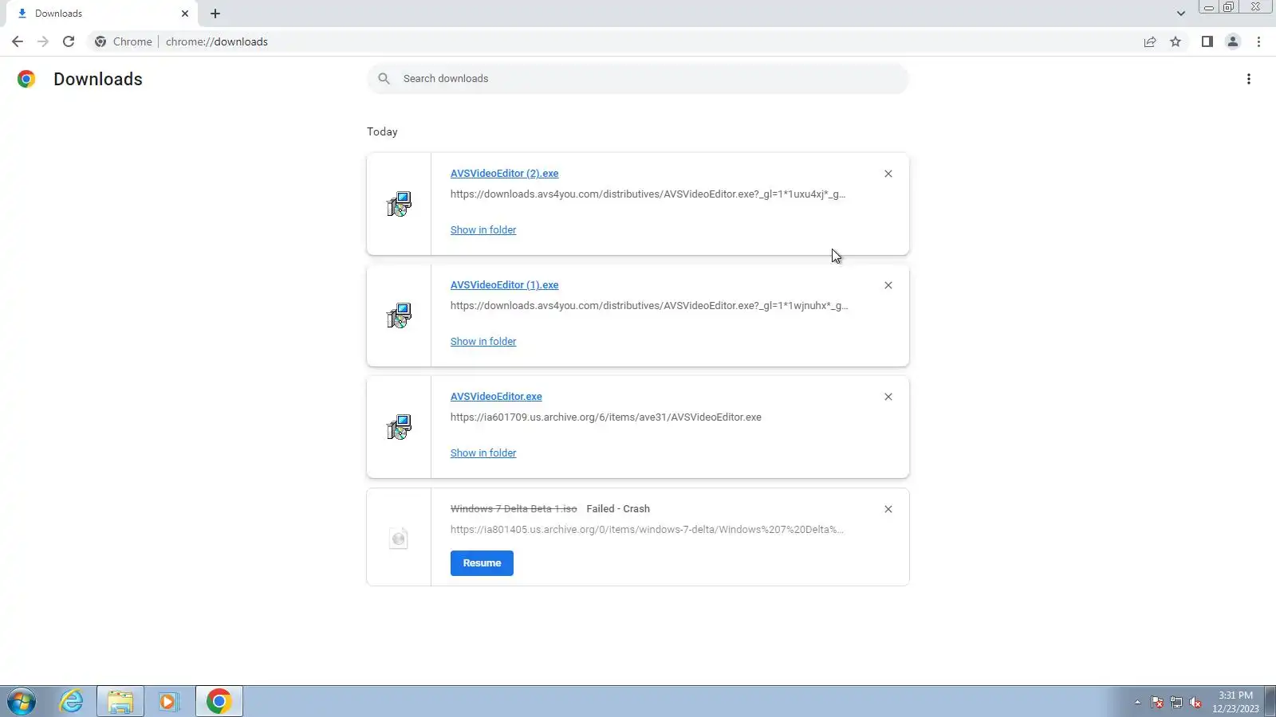
Task: Click the AVSVideoEditor.exe file icon
Action: point(400,427)
